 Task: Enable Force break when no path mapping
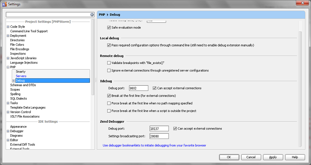(x=109, y=103)
